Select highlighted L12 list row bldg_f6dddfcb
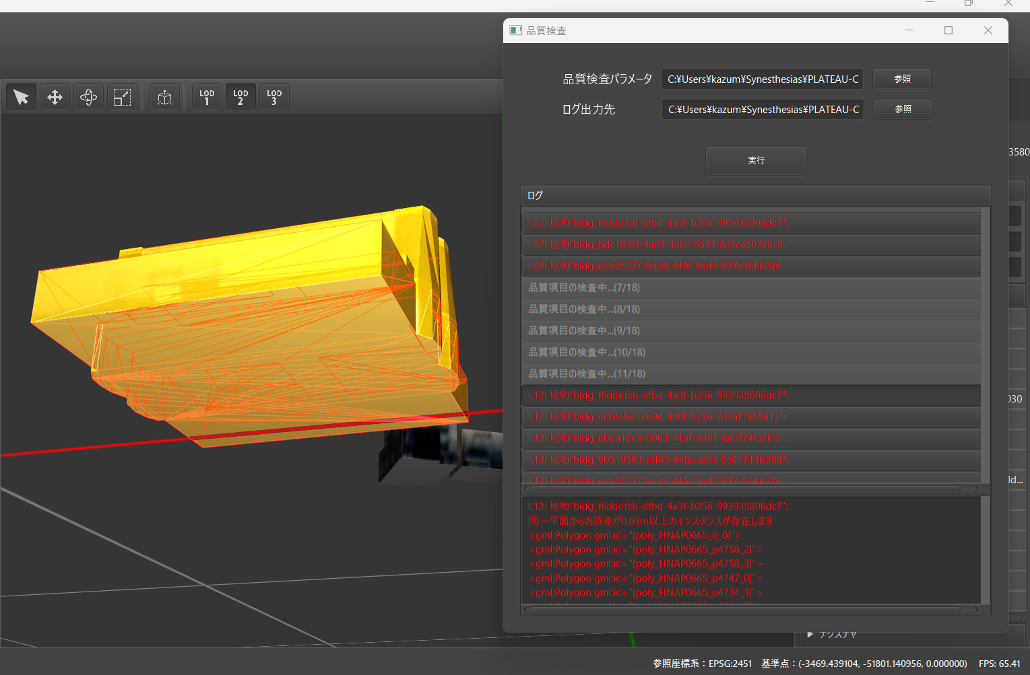Image resolution: width=1030 pixels, height=675 pixels. pos(751,396)
